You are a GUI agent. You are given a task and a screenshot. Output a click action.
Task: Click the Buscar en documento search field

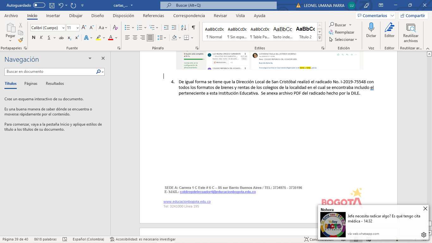click(51, 72)
